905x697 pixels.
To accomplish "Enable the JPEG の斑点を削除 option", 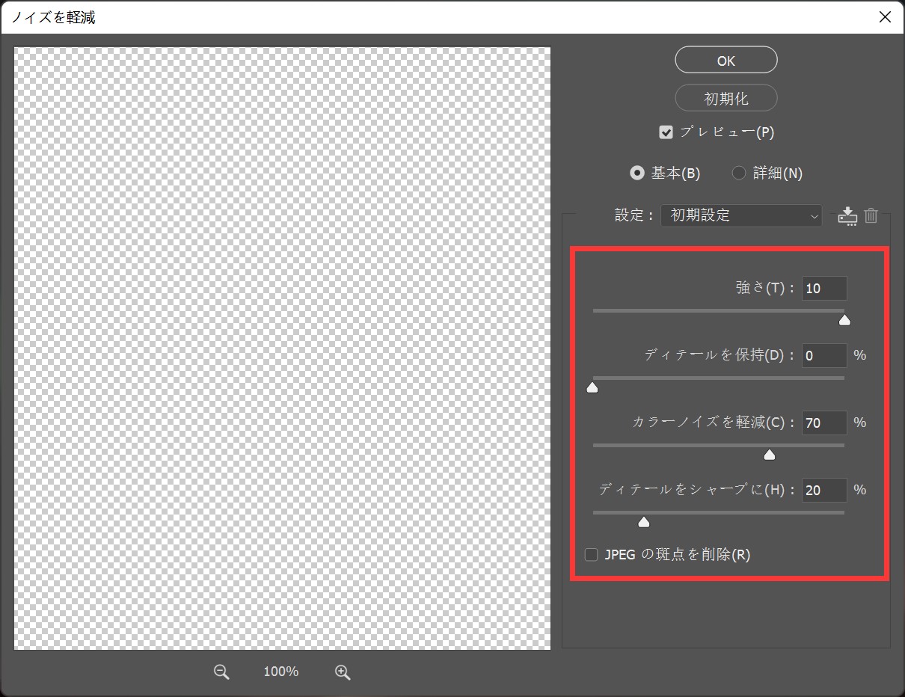I will point(591,554).
